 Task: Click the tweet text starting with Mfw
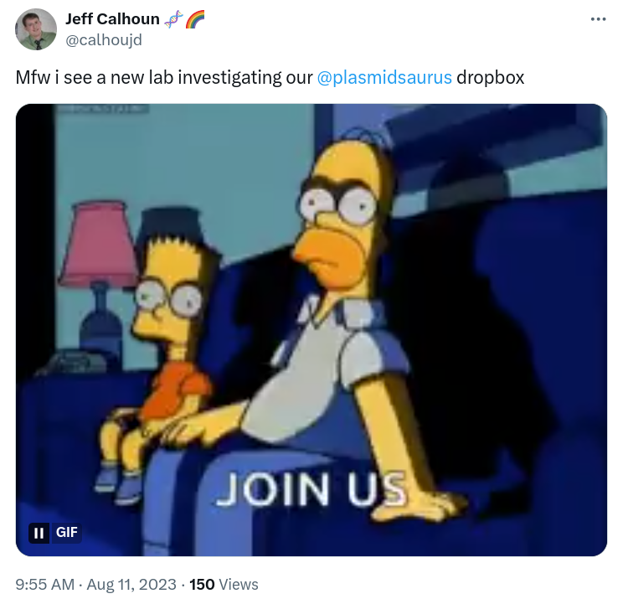click(x=270, y=77)
